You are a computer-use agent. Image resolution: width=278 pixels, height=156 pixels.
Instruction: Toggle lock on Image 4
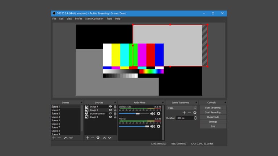point(115,107)
